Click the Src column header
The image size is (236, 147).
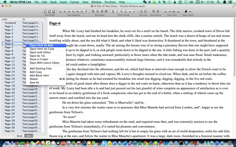point(31,19)
